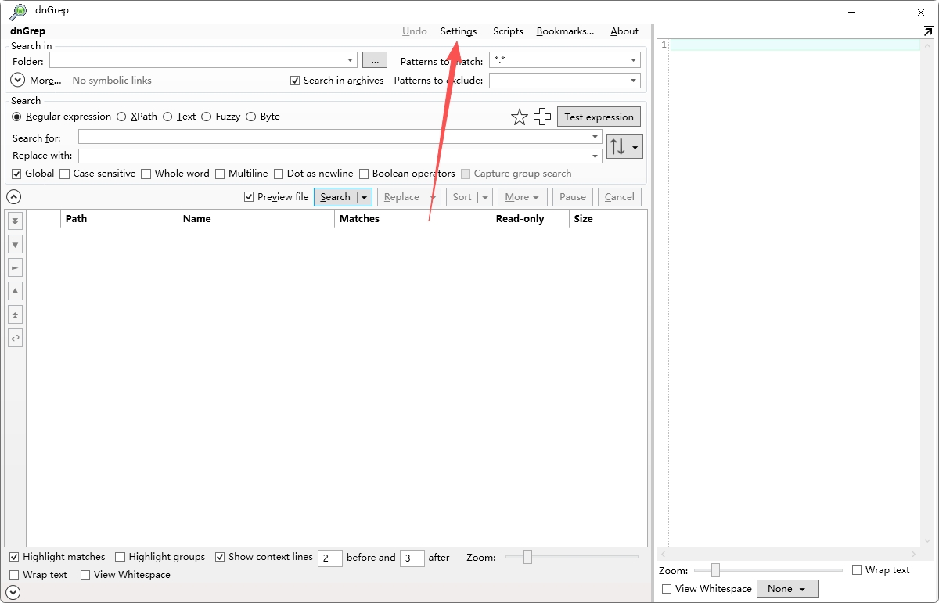
Task: Click the plus add-bookmark icon
Action: tap(542, 117)
